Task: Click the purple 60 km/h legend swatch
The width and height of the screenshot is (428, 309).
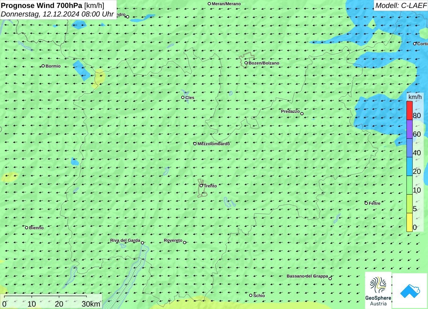Action: [x=410, y=129]
